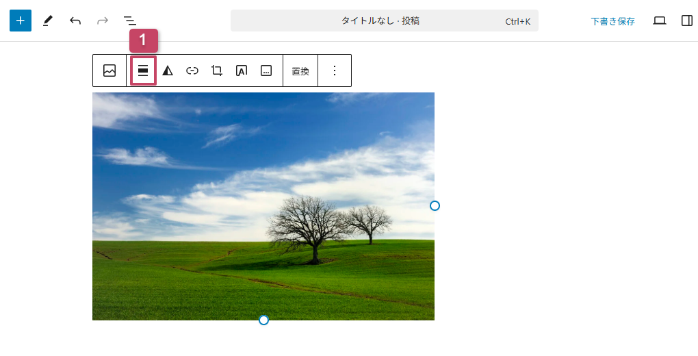This screenshot has width=698, height=356.
Task: Add text over the image
Action: pos(242,71)
